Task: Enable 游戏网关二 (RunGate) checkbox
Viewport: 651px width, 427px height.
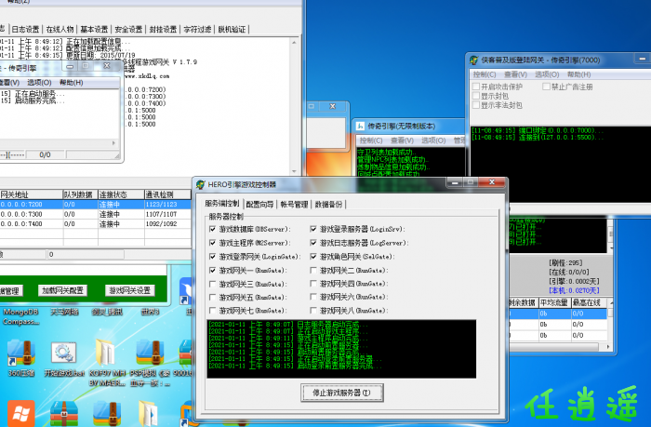Action: tap(313, 271)
